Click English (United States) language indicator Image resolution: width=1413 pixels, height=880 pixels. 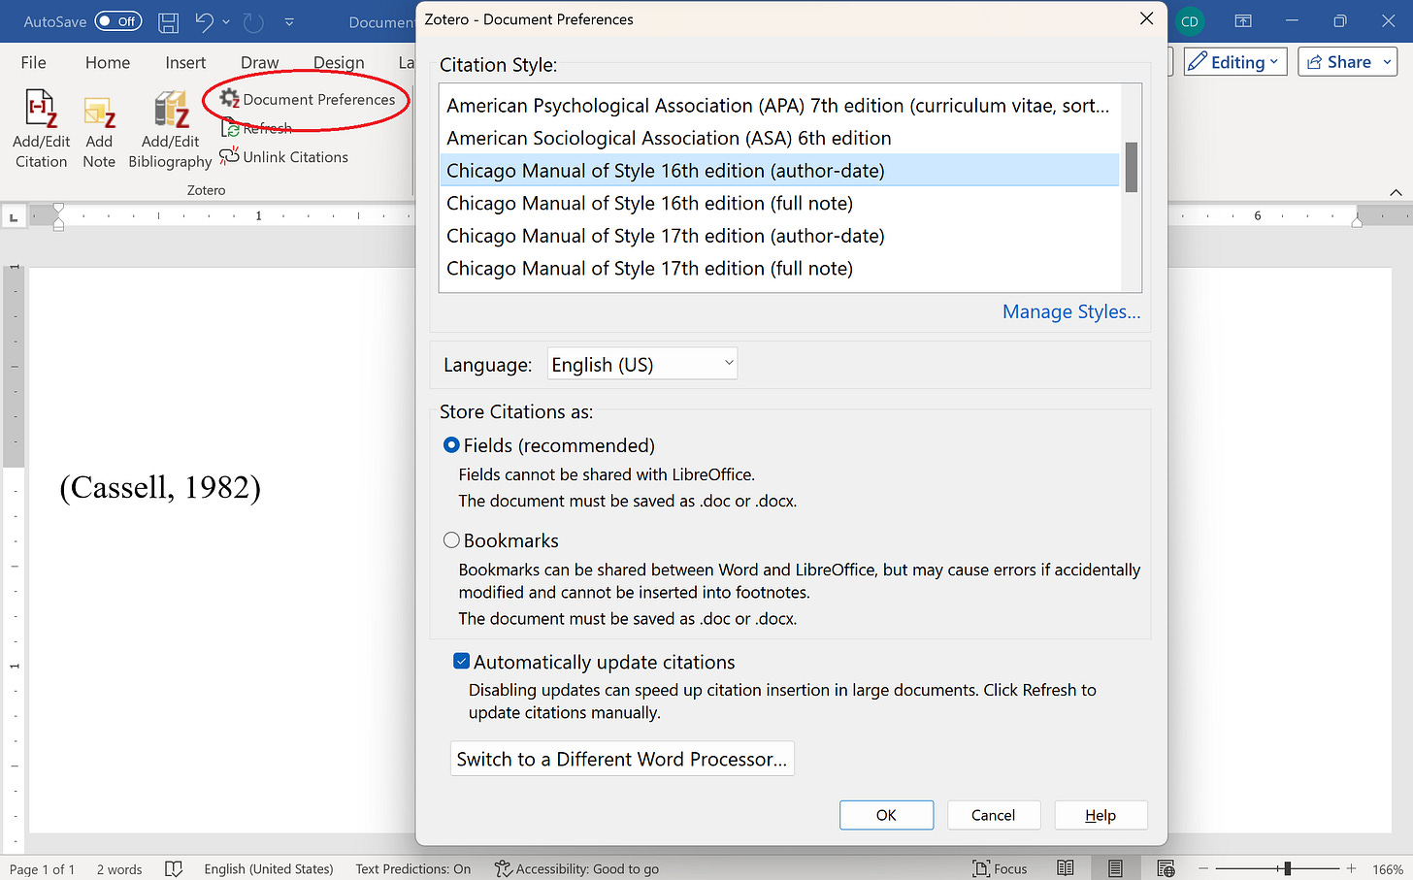click(269, 868)
